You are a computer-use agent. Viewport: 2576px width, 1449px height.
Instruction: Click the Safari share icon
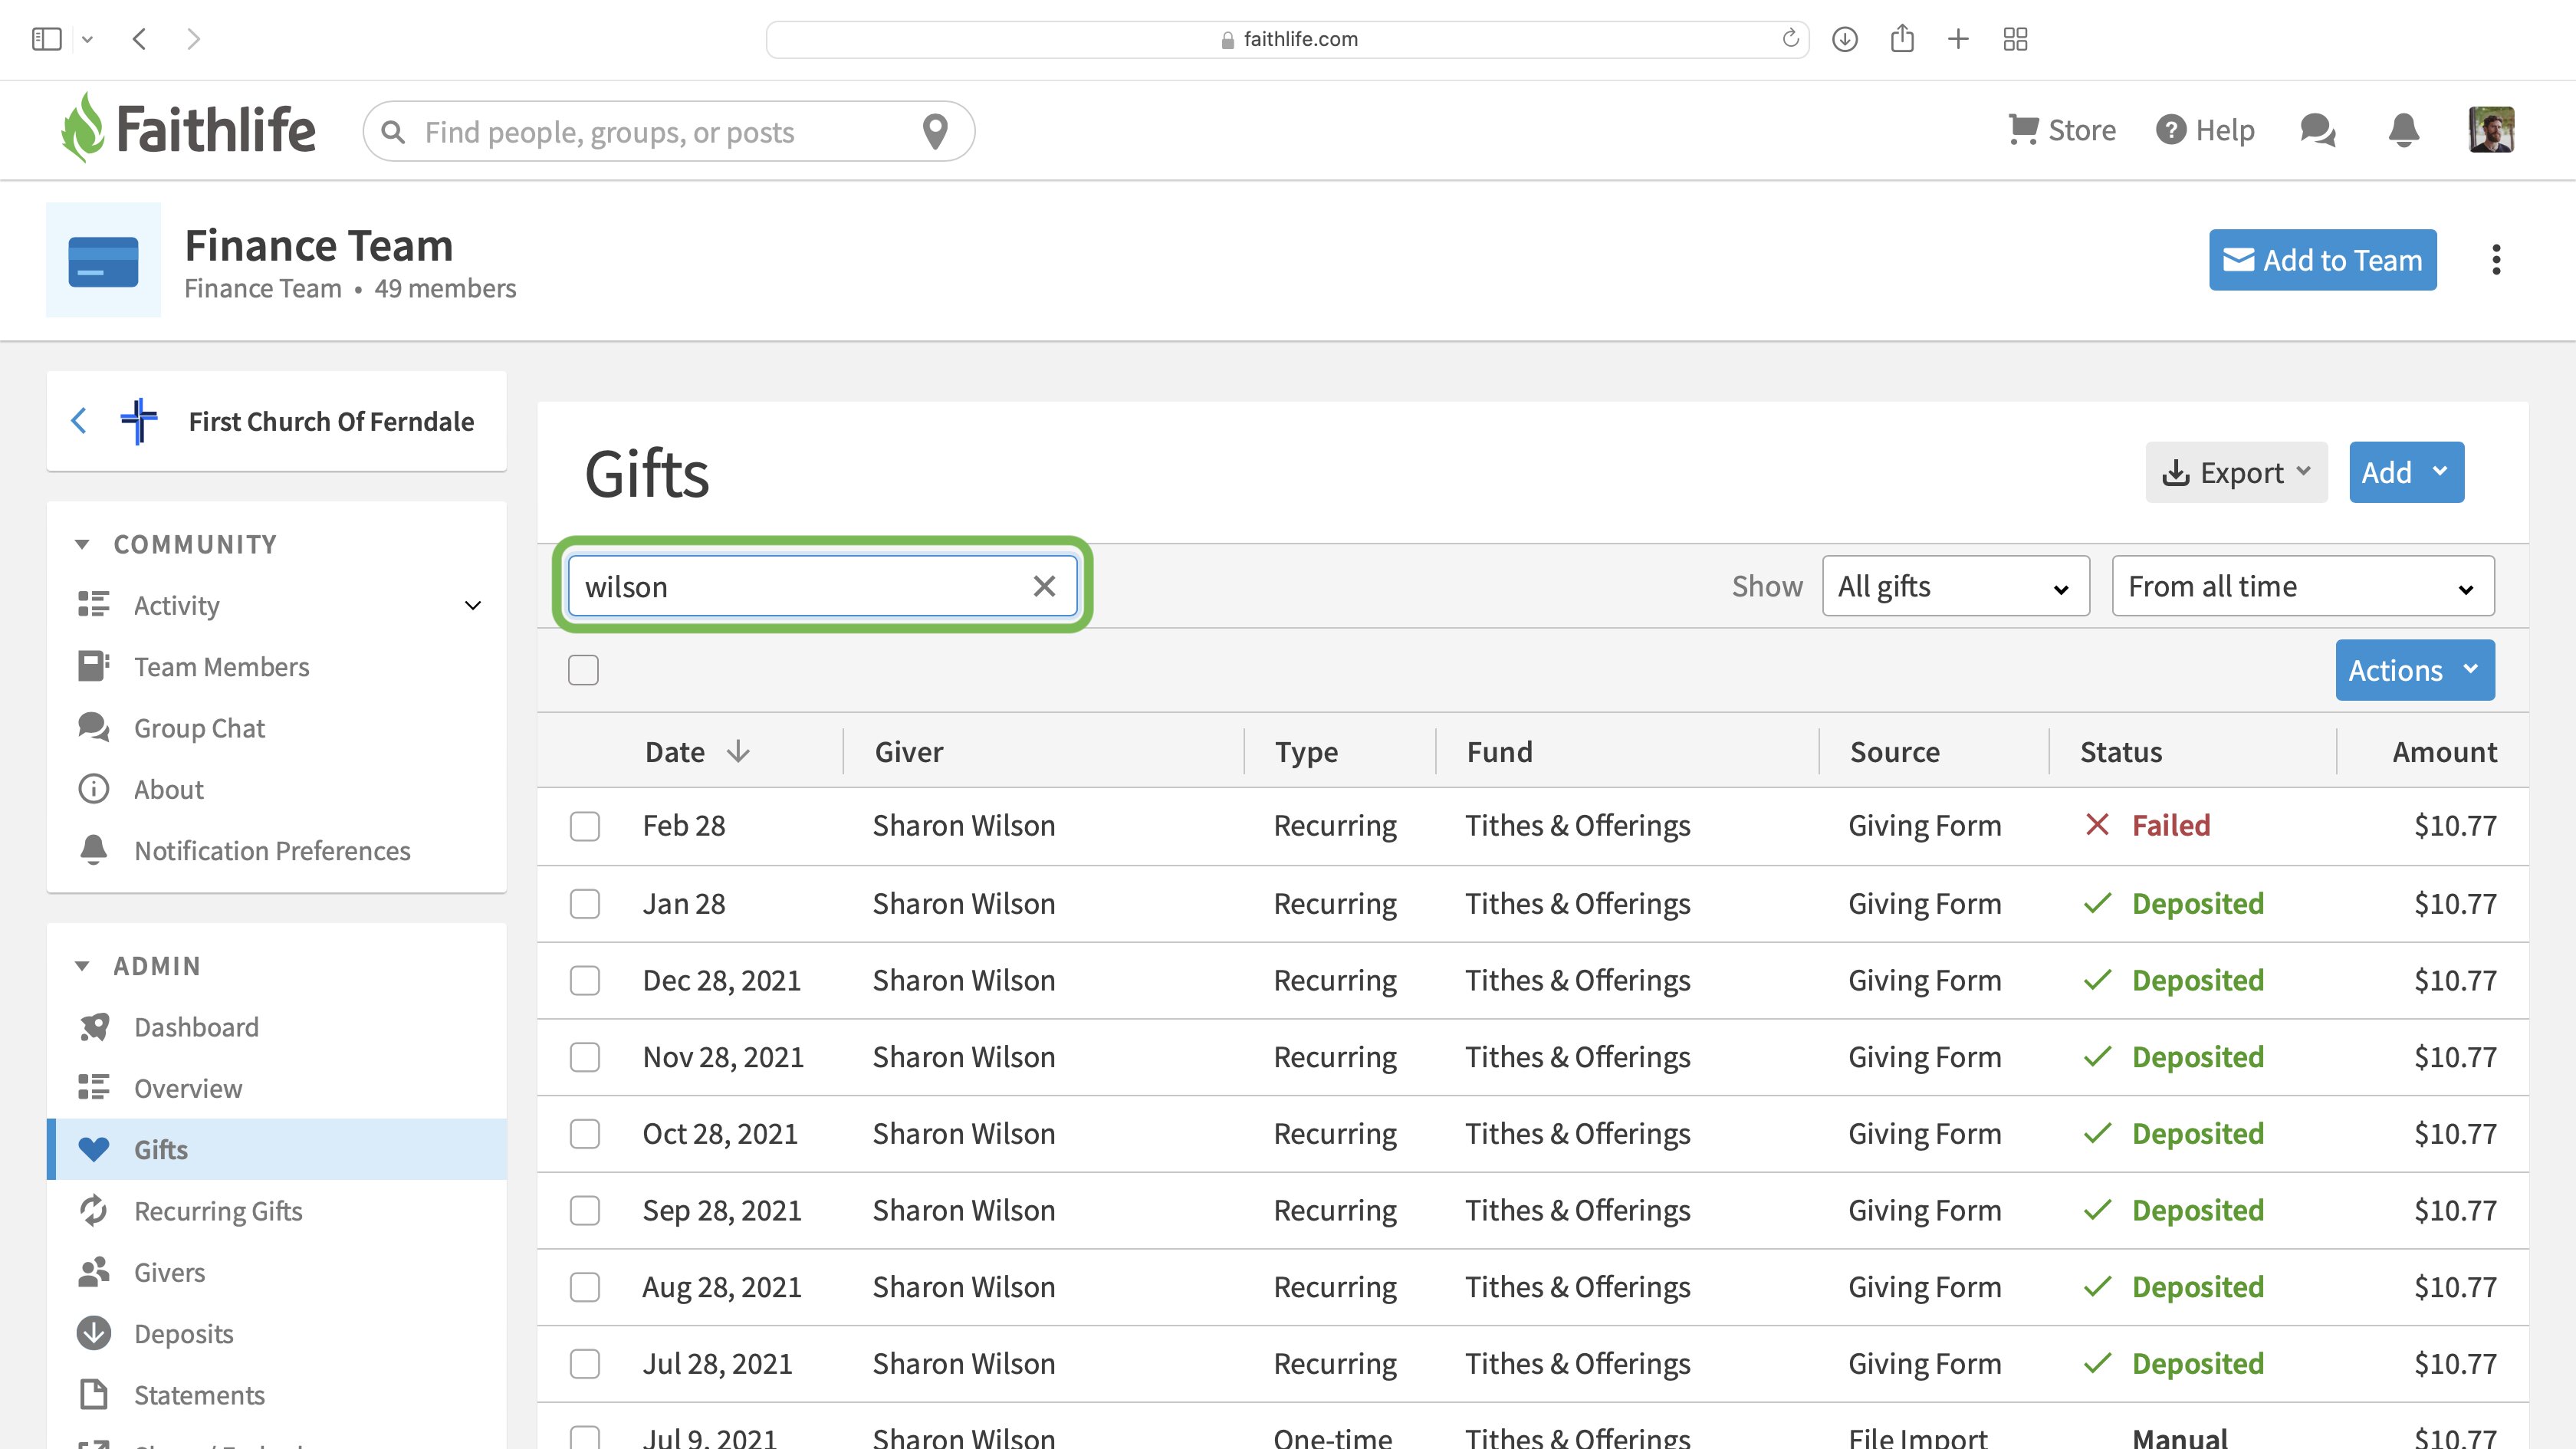point(1902,39)
